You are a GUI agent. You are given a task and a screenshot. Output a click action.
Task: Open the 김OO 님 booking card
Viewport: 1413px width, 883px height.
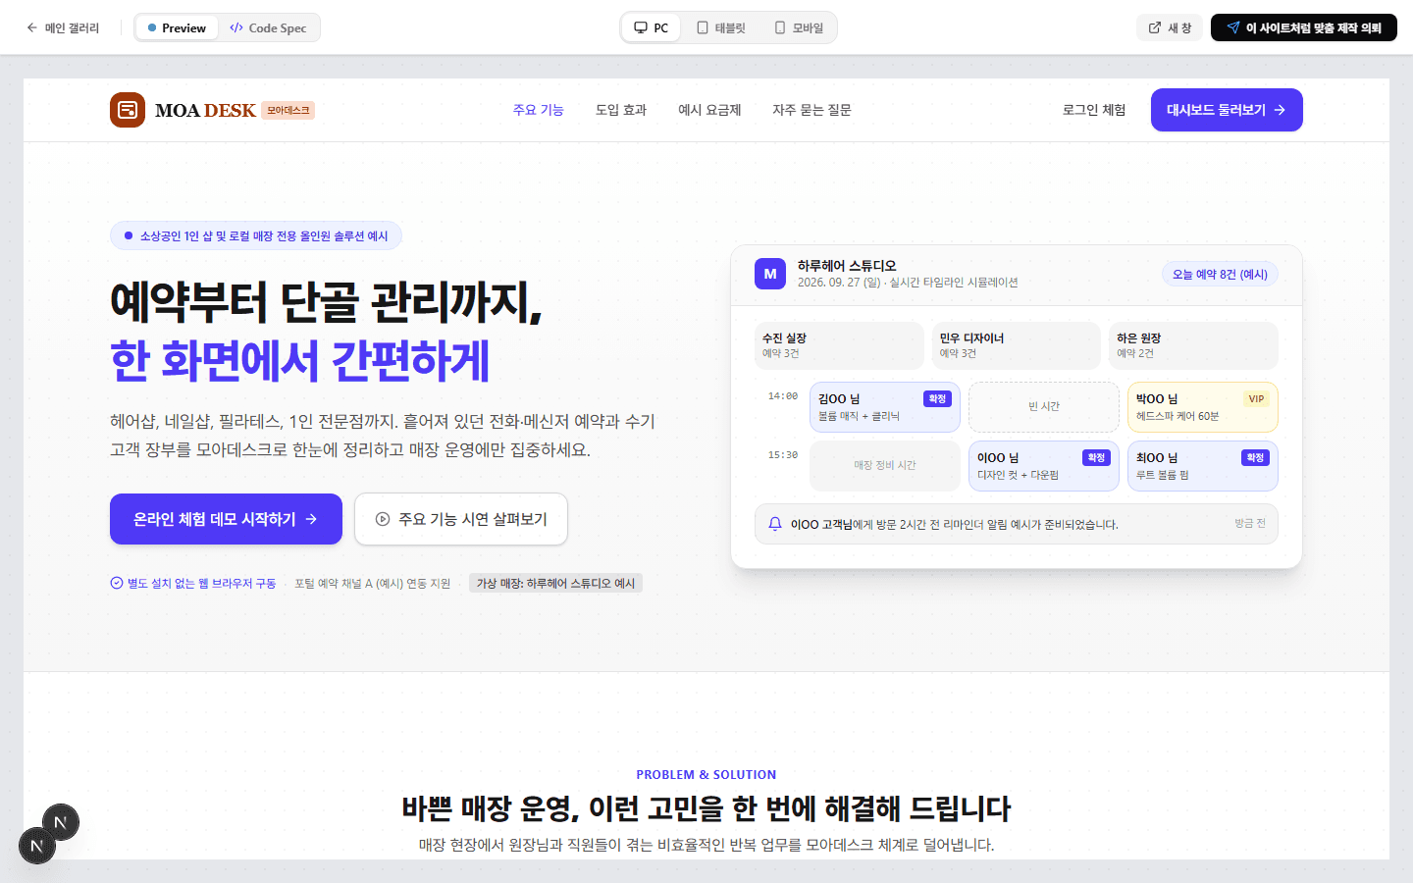[x=885, y=407]
